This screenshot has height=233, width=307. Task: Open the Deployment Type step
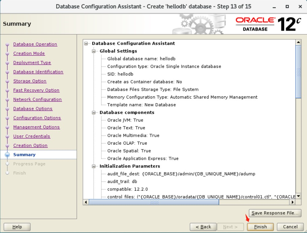[32, 63]
